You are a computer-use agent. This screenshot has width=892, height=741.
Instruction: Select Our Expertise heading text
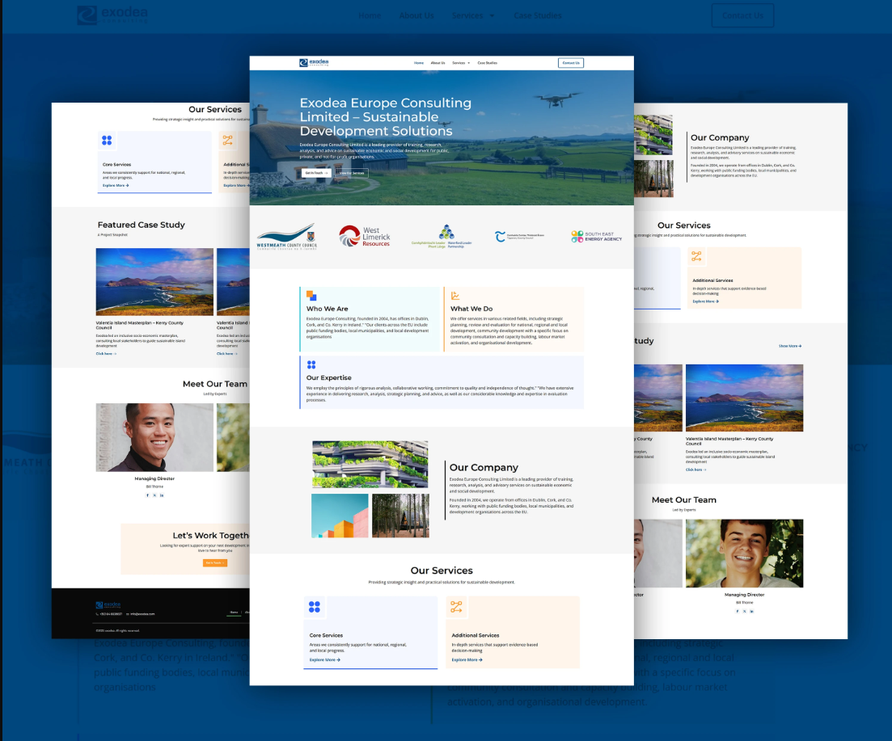[x=329, y=377]
